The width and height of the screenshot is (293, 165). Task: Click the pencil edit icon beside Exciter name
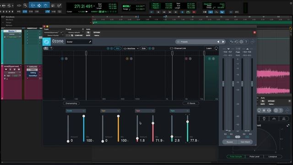click(90, 42)
